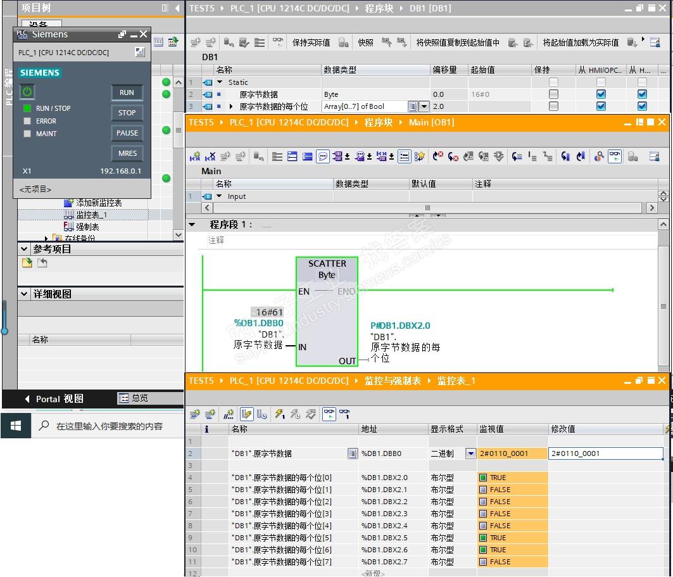This screenshot has width=673, height=577.
Task: Open the Windows Start menu
Action: tap(16, 426)
